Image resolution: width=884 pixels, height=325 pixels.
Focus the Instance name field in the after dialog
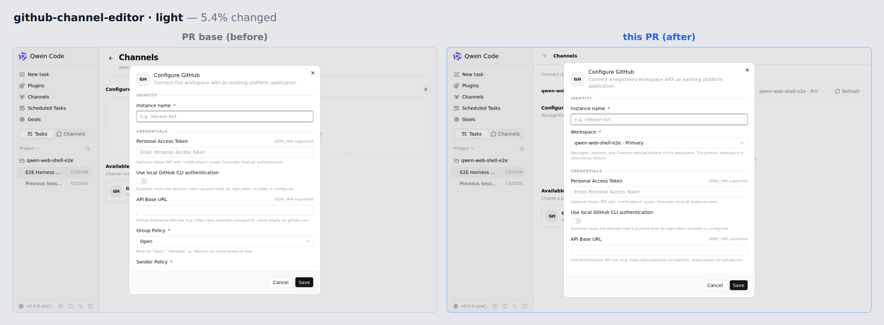[x=659, y=119]
